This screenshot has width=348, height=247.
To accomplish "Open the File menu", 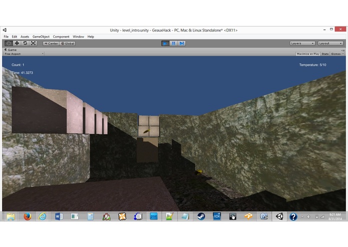I will click(6, 36).
